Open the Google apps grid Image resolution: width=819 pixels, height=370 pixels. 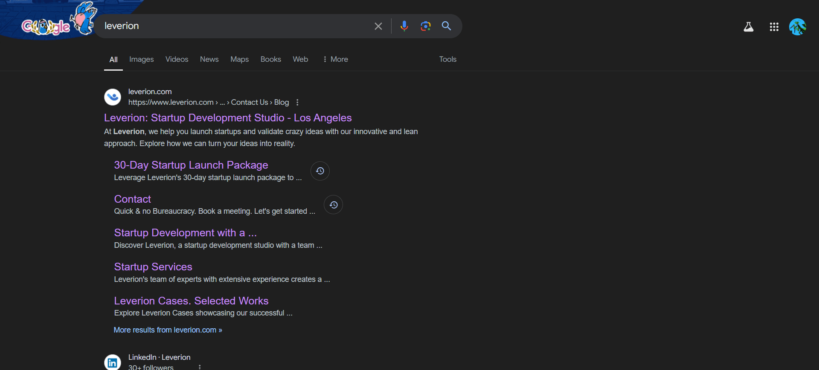coord(774,27)
